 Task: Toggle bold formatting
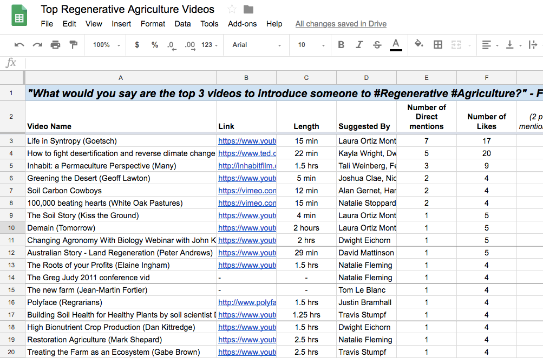tap(341, 45)
